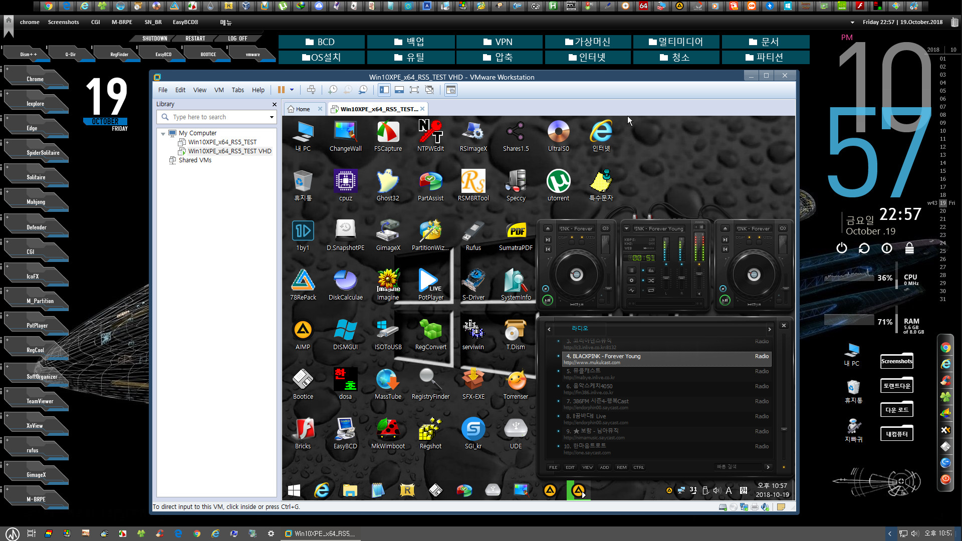Open the power options arrow beside pause

pos(292,90)
